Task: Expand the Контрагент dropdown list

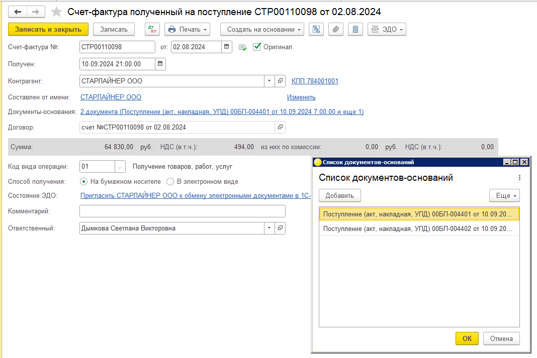Action: 269,81
